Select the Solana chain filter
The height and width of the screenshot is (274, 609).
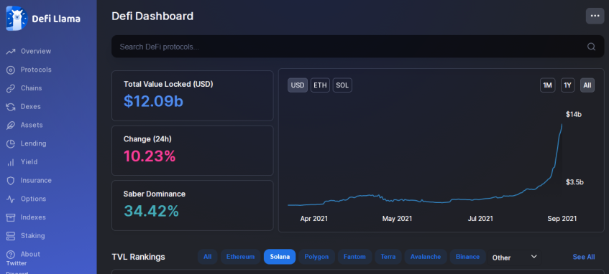pos(280,257)
